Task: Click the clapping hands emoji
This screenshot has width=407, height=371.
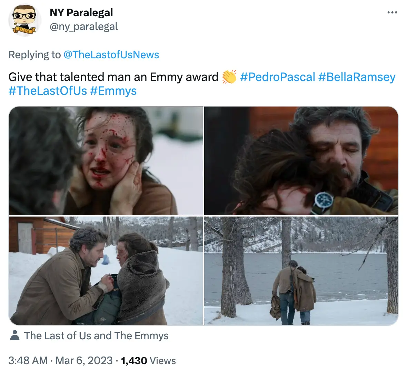Action: [x=229, y=77]
